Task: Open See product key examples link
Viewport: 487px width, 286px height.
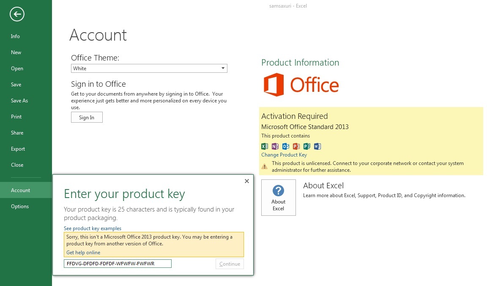Action: pyautogui.click(x=93, y=228)
